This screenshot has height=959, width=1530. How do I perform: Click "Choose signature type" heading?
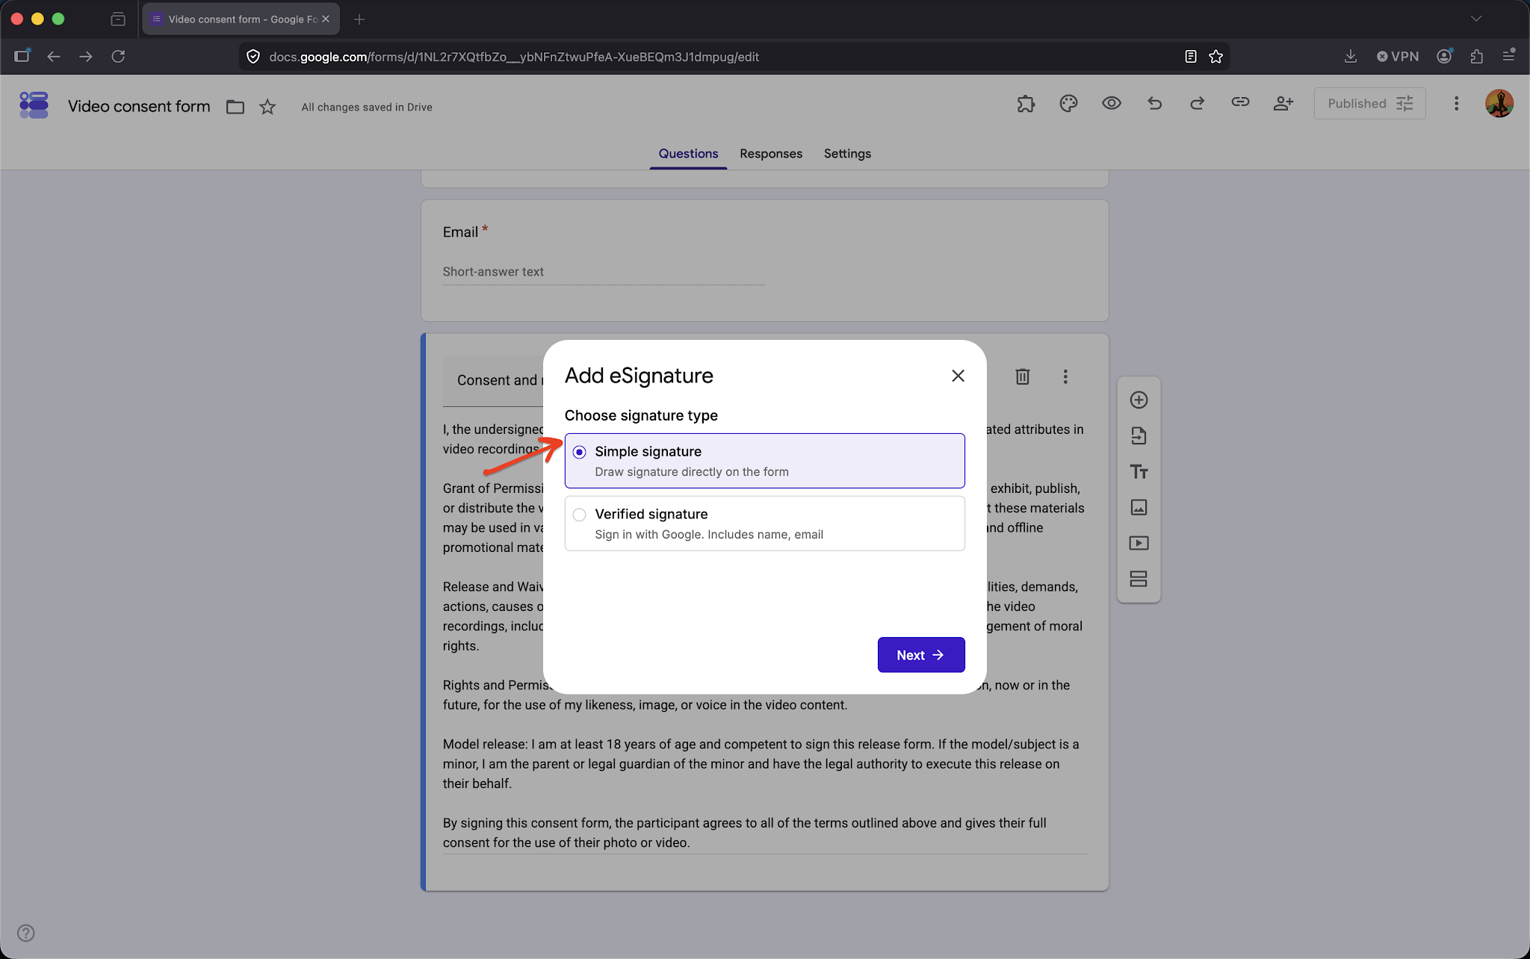pyautogui.click(x=641, y=415)
